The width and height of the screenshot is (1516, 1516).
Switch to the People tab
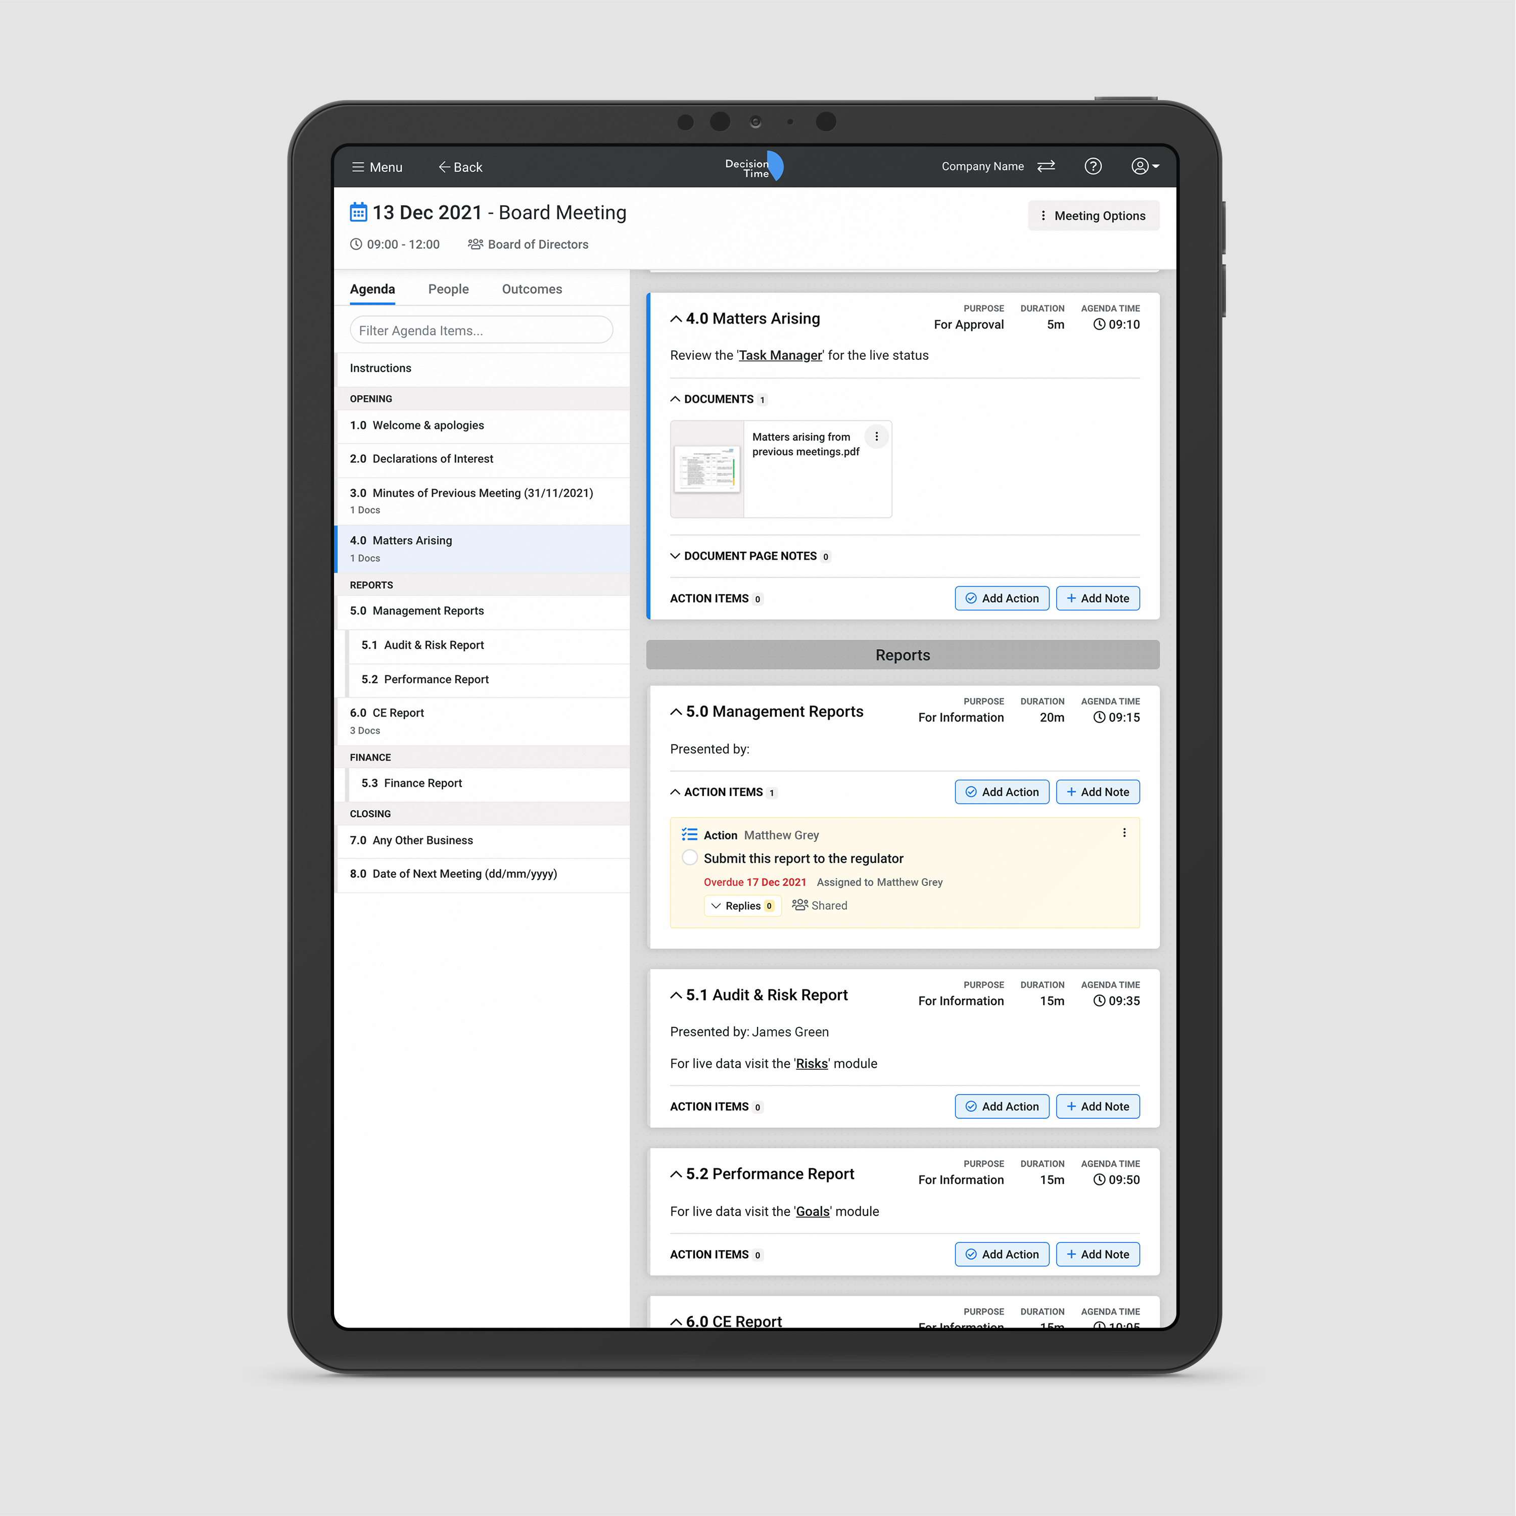(448, 289)
